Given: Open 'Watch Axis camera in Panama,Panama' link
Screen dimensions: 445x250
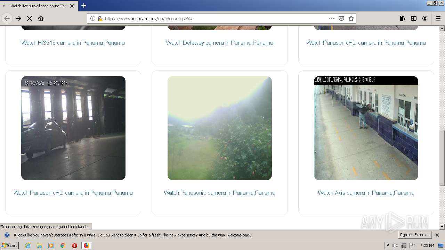Looking at the screenshot, I should click(x=366, y=193).
